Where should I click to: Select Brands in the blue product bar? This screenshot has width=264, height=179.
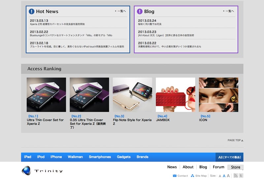point(143,157)
